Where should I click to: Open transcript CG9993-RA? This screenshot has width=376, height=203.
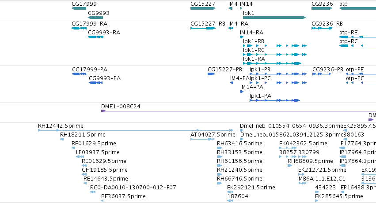[104, 33]
